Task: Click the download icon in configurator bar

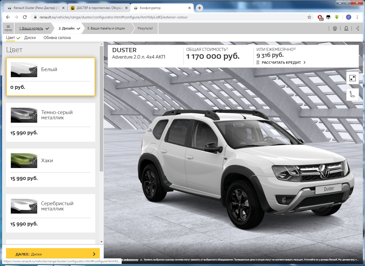Action: (x=346, y=28)
